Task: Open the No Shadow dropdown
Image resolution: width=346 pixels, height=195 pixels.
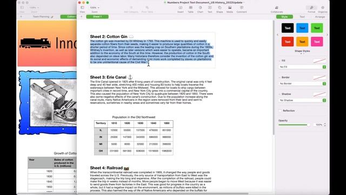Action: coord(302,100)
